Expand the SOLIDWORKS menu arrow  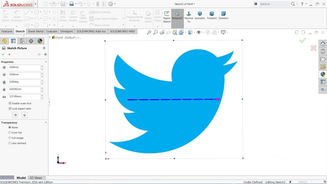pyautogui.click(x=36, y=4)
